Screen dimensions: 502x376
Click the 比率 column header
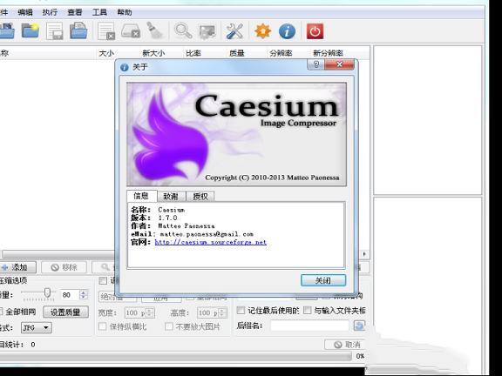pos(193,53)
